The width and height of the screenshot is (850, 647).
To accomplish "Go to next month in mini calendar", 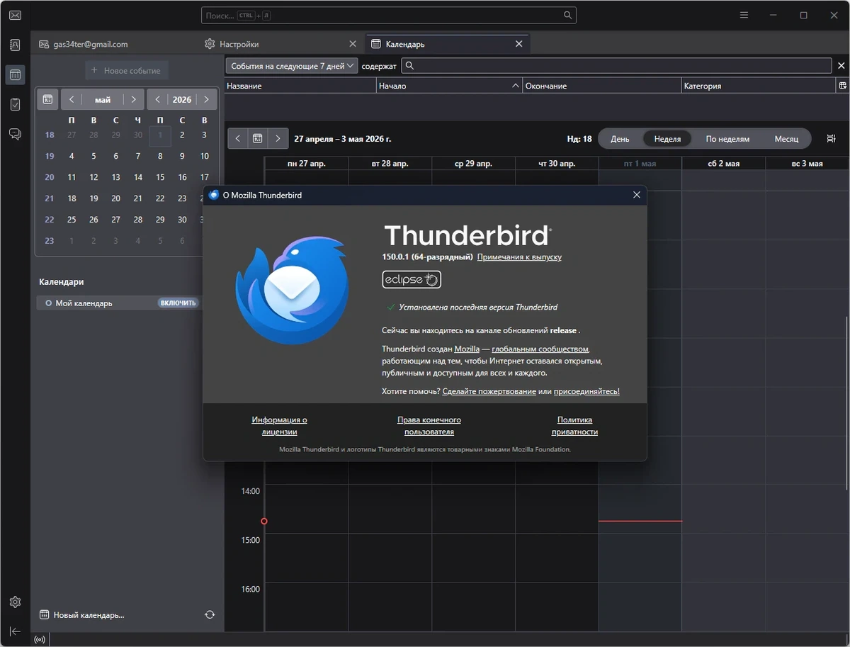I will point(134,99).
